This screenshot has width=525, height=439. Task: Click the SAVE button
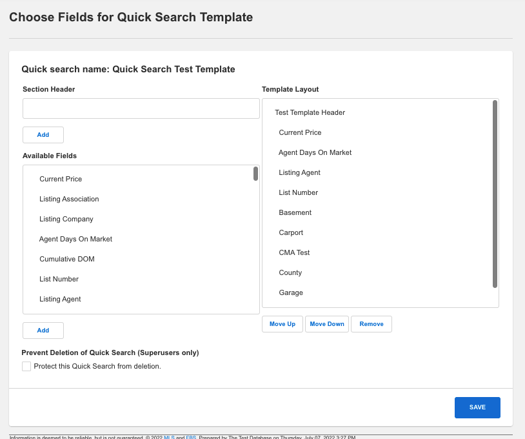pos(477,407)
